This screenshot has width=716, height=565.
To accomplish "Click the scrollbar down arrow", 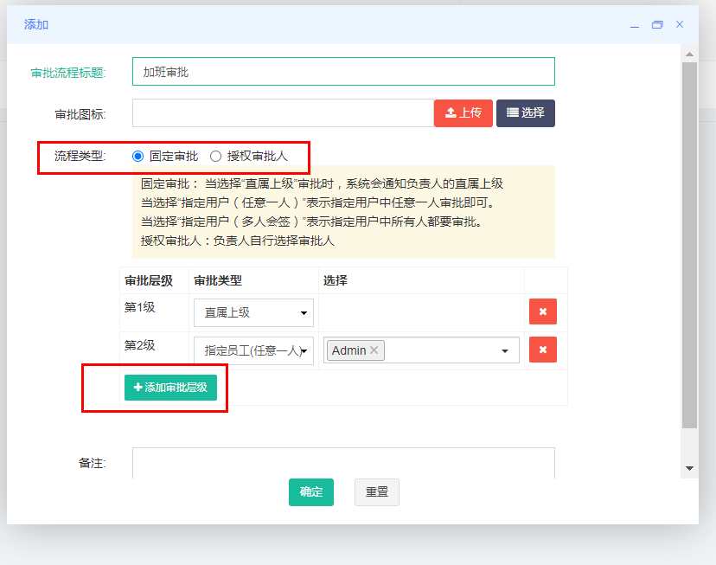I will pyautogui.click(x=689, y=468).
